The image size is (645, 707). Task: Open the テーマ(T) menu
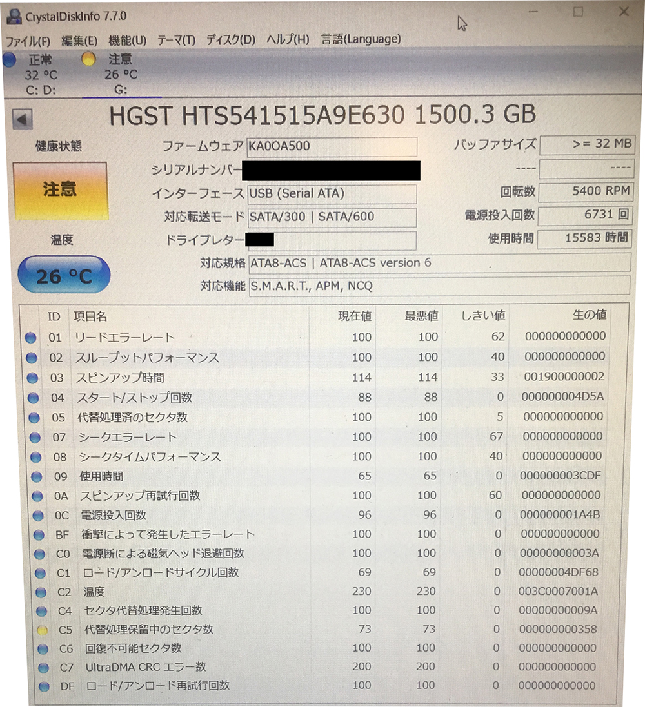[x=176, y=39]
